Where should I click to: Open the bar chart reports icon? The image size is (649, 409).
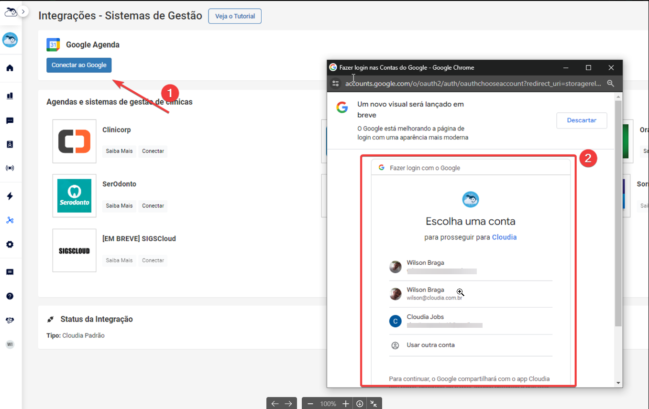pos(10,96)
